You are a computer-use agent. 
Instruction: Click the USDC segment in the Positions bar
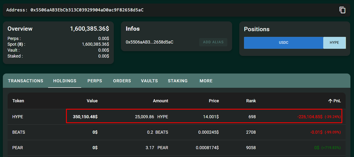click(x=283, y=43)
